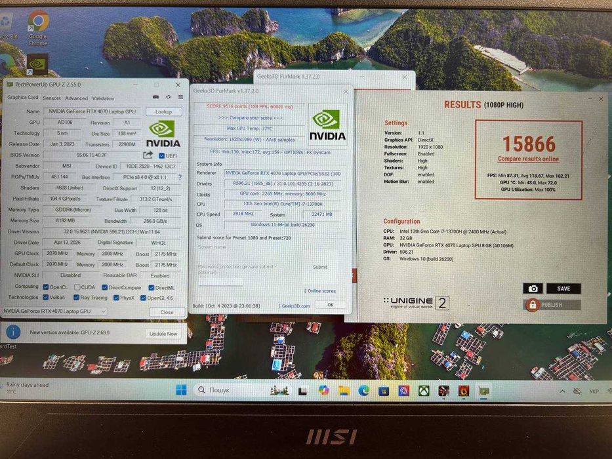Click the FurMark SCORE 9516 points line

(249, 106)
